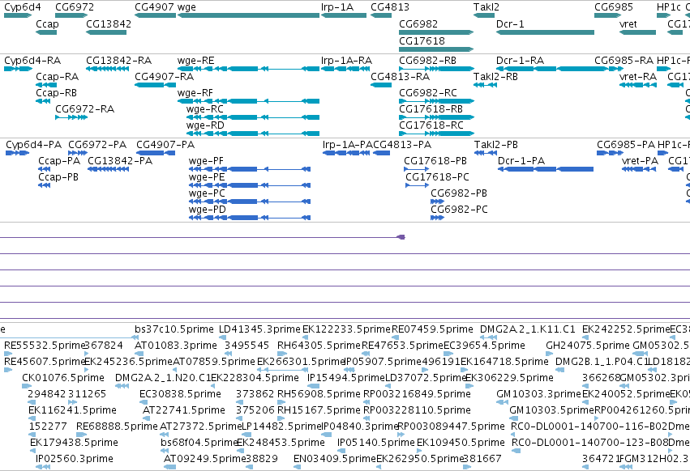Click EST bs37c10.5prime
Screen dimensions: 690x471
click(174, 329)
